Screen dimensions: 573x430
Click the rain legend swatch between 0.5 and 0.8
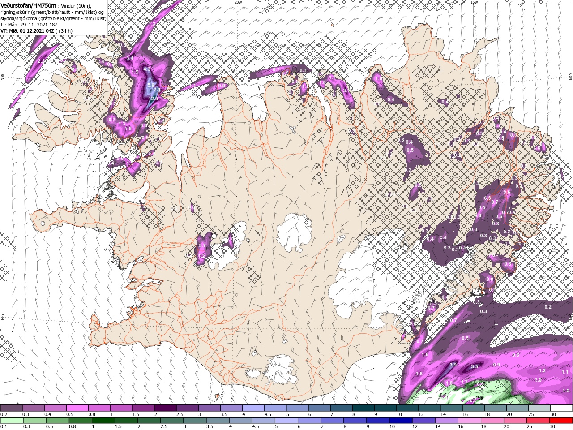[x=58, y=421]
